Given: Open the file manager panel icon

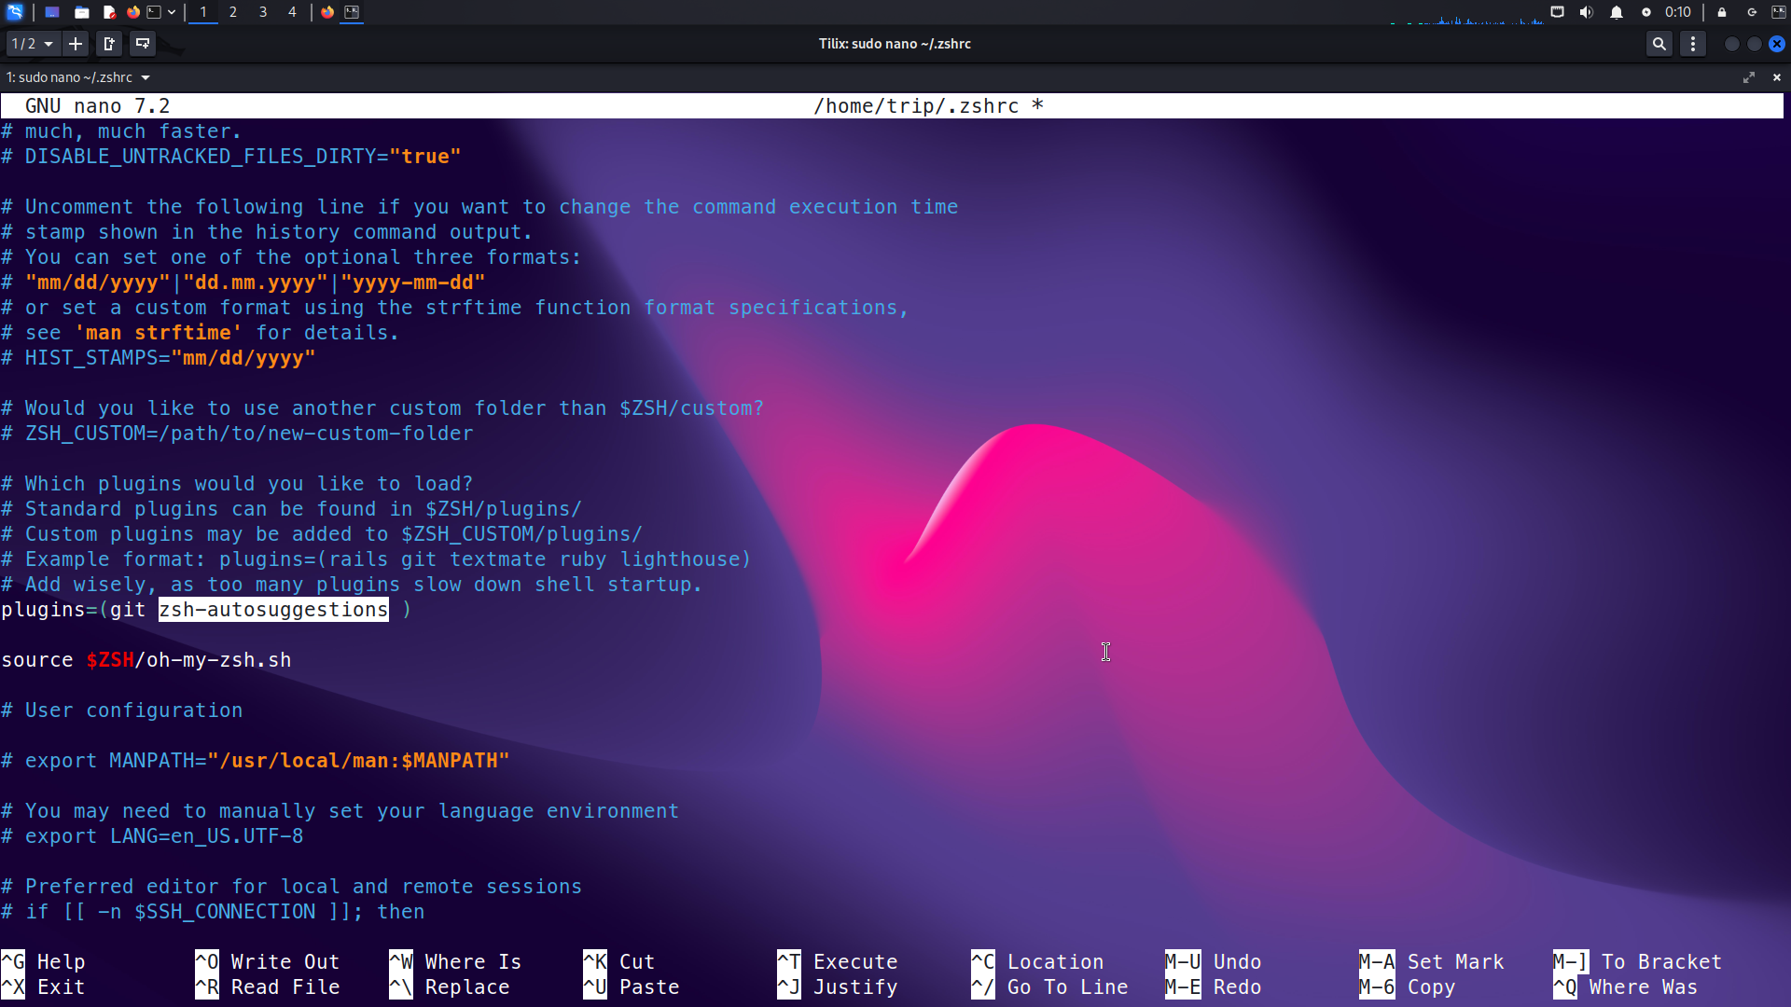Looking at the screenshot, I should (x=82, y=12).
